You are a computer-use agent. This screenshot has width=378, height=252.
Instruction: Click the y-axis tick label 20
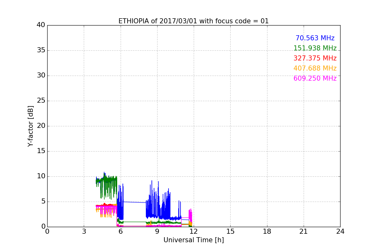tap(41, 126)
